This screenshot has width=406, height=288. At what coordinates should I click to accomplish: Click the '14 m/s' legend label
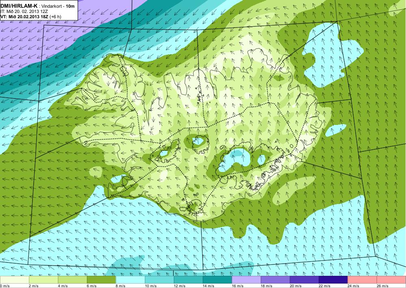209,286
